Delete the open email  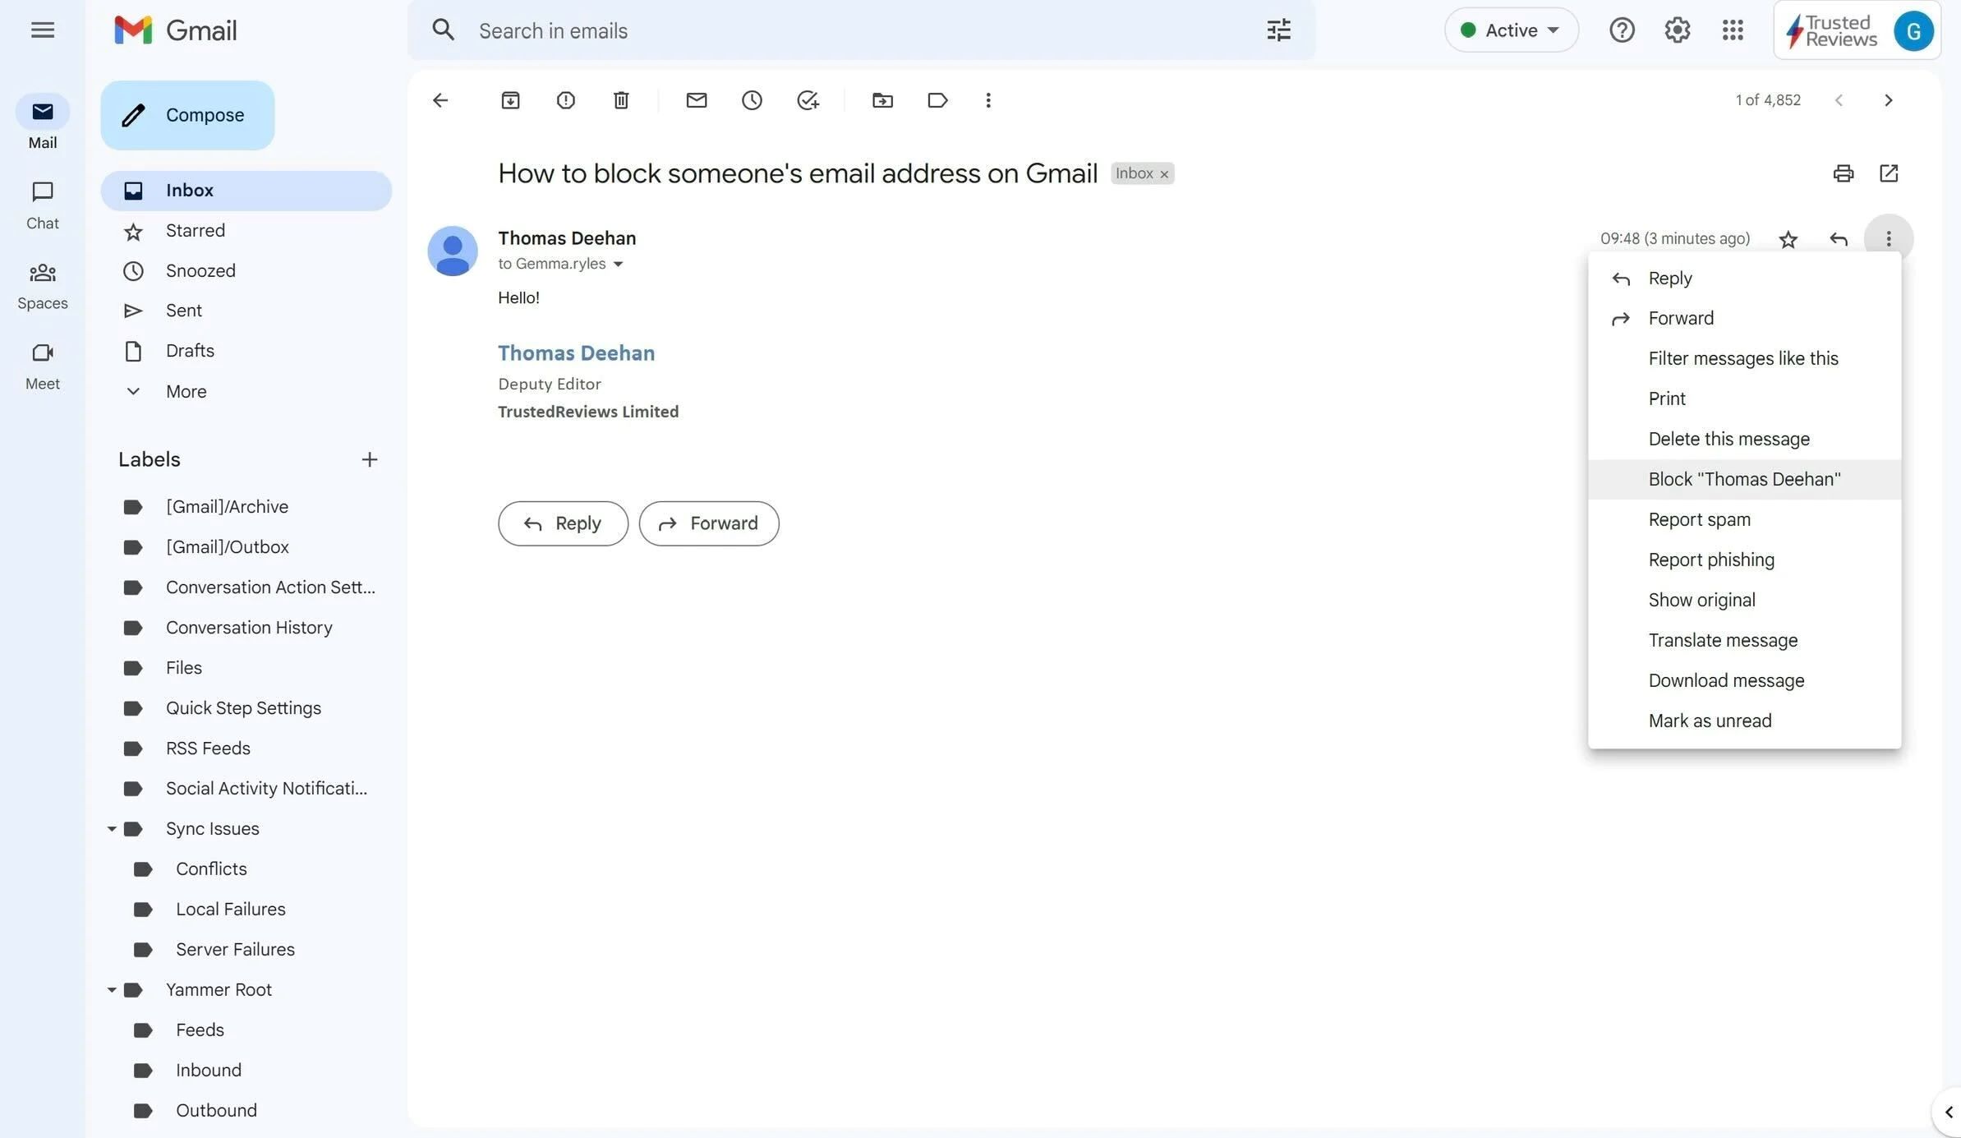620,100
